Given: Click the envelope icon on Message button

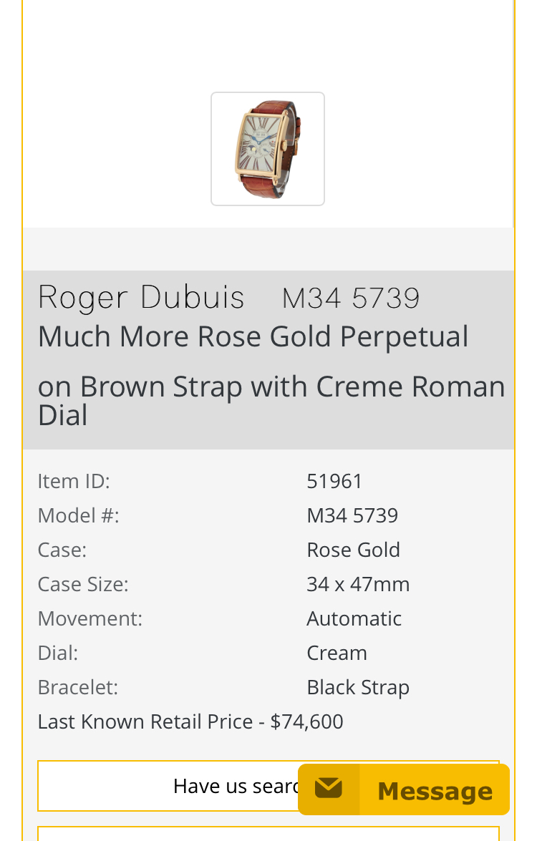Looking at the screenshot, I should [x=329, y=789].
